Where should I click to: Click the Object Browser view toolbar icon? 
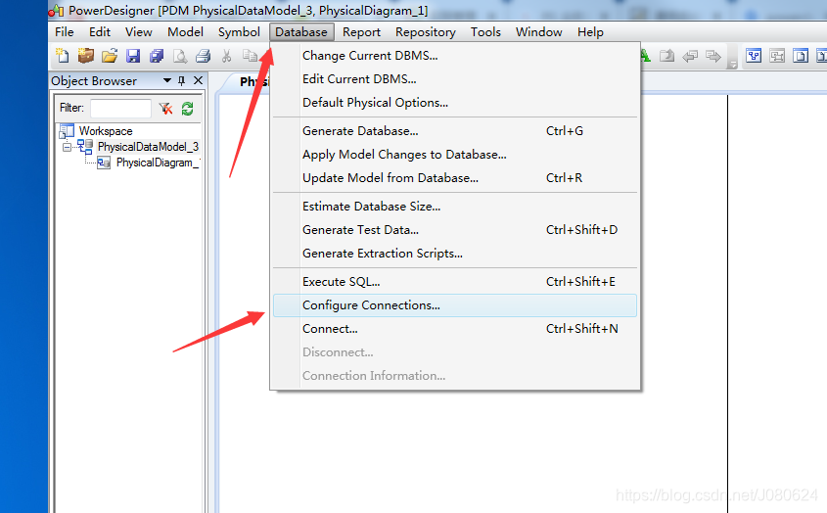click(754, 56)
